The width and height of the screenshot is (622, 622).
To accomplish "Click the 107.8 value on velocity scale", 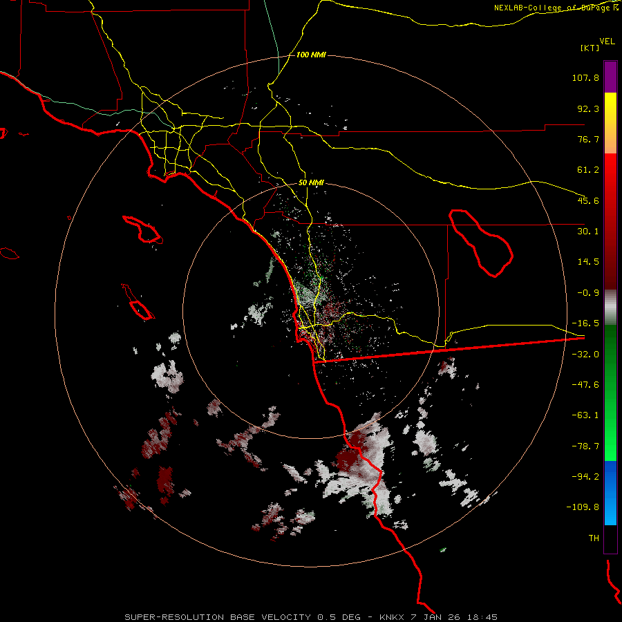I will 585,77.
